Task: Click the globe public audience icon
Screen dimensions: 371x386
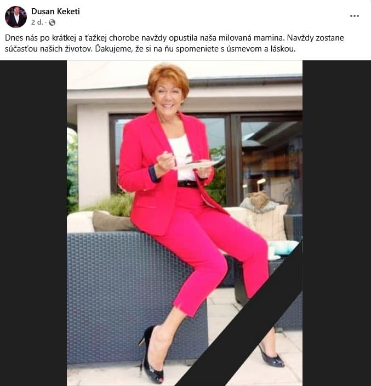Action: tap(52, 22)
